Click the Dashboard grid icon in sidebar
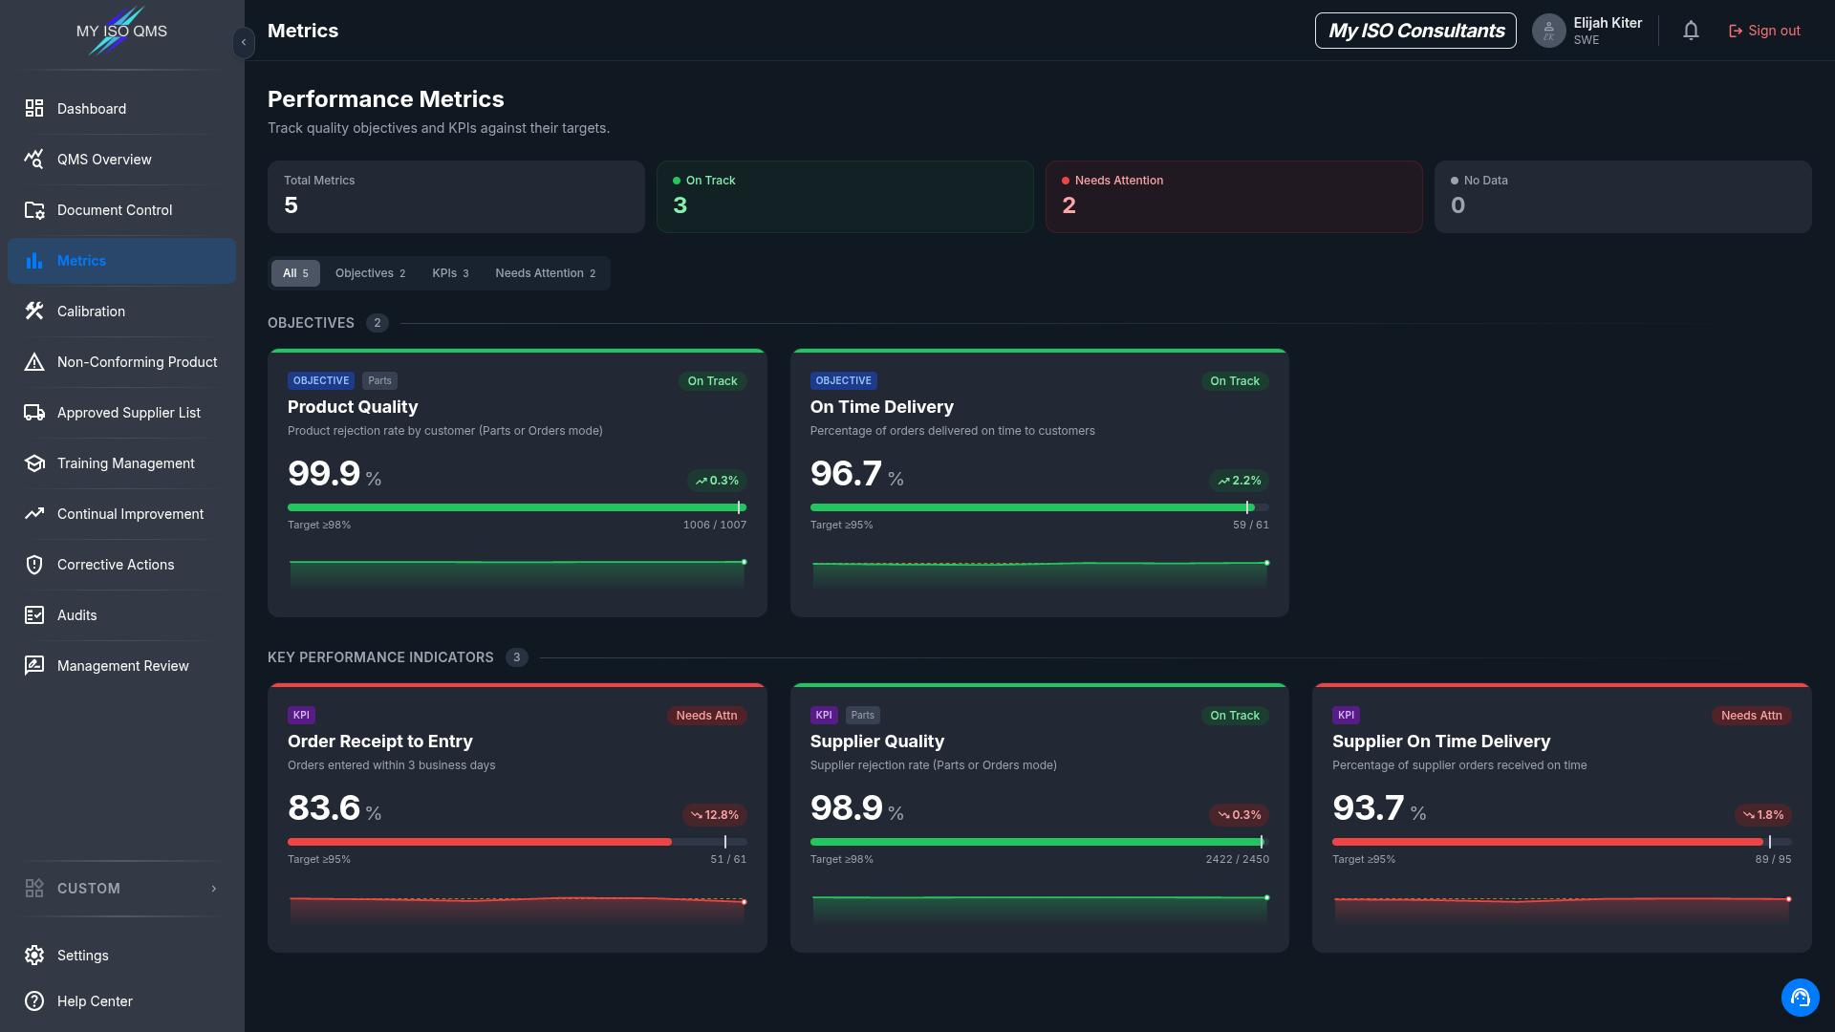 (x=34, y=109)
